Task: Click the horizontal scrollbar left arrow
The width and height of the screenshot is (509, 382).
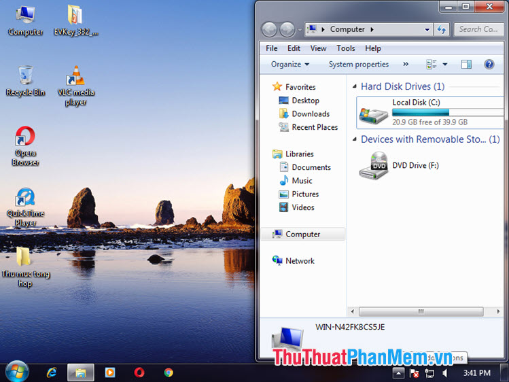Action: coord(353,311)
